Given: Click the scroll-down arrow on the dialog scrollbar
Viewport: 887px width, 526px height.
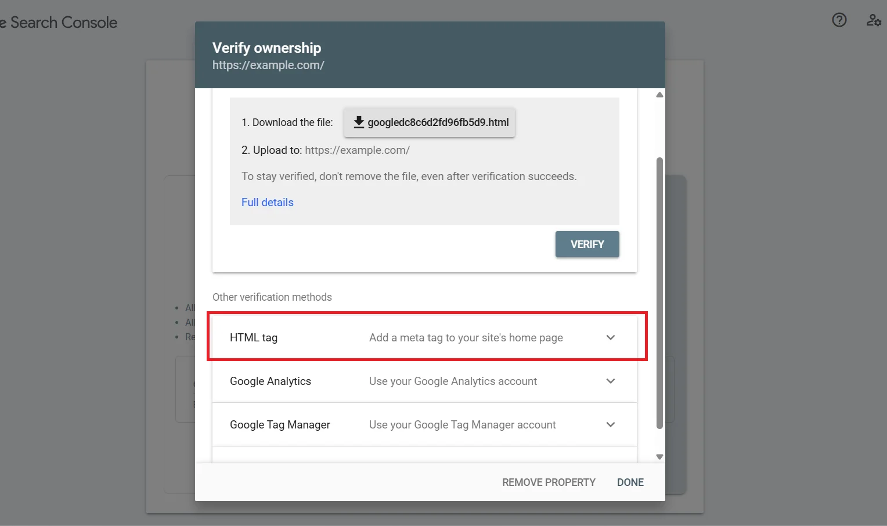Looking at the screenshot, I should tap(659, 456).
